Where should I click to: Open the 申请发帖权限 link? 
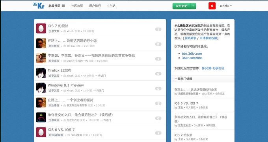pyautogui.click(x=208, y=38)
